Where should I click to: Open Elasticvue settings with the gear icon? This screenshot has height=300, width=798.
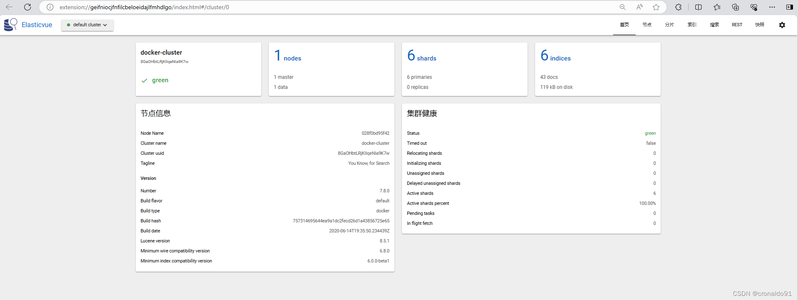pos(782,25)
